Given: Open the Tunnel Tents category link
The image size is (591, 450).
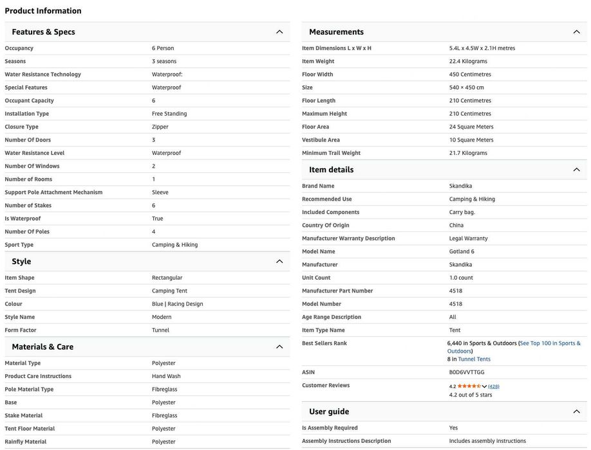Looking at the screenshot, I should [474, 359].
